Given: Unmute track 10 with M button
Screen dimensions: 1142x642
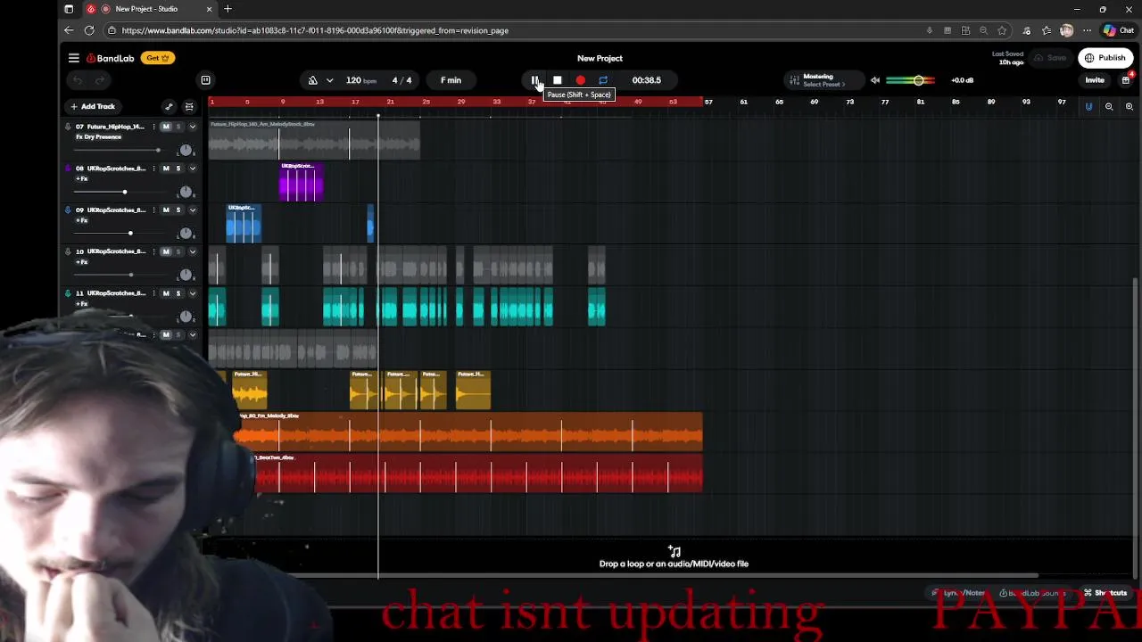Looking at the screenshot, I should (165, 251).
